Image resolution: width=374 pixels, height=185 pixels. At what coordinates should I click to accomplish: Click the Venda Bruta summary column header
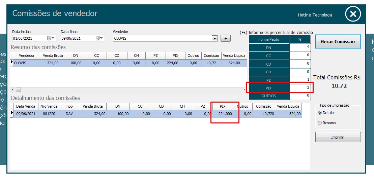coord(53,55)
